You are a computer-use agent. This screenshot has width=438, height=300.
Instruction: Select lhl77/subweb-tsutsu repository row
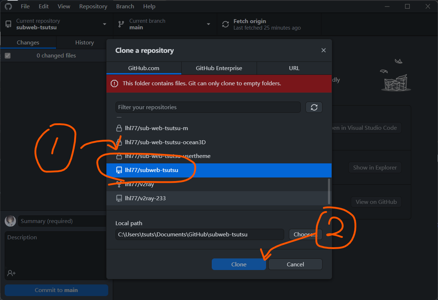click(x=219, y=170)
